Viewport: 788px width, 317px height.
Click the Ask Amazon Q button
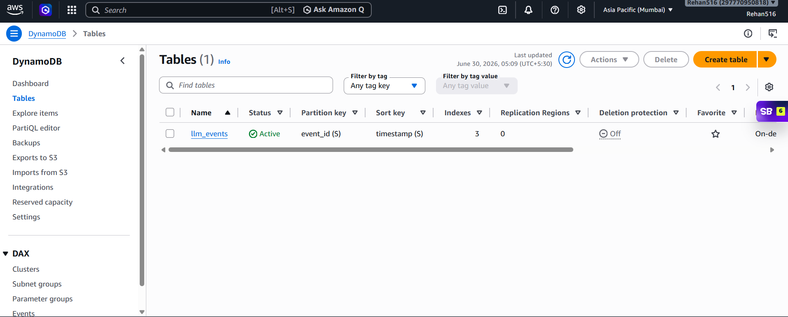334,10
